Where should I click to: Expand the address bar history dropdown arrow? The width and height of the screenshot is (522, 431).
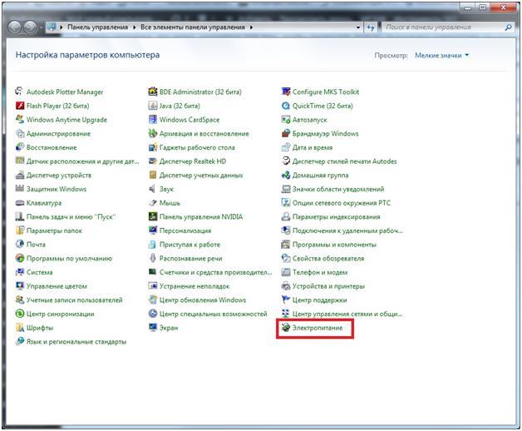pyautogui.click(x=358, y=27)
